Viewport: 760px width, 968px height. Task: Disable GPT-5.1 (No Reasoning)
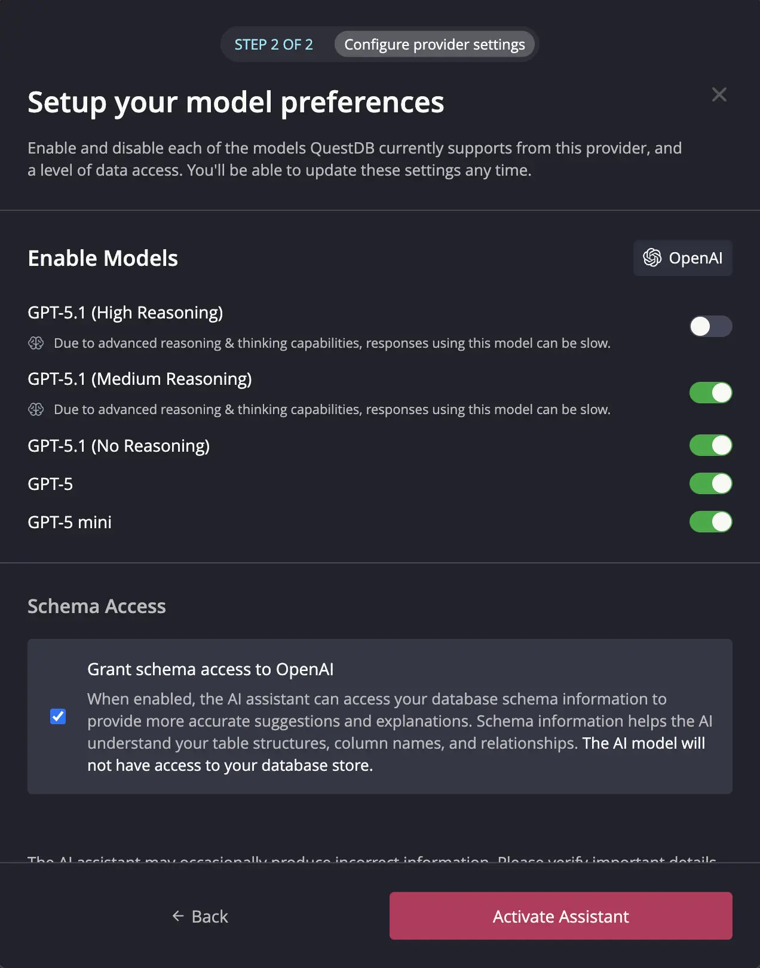[x=710, y=445]
